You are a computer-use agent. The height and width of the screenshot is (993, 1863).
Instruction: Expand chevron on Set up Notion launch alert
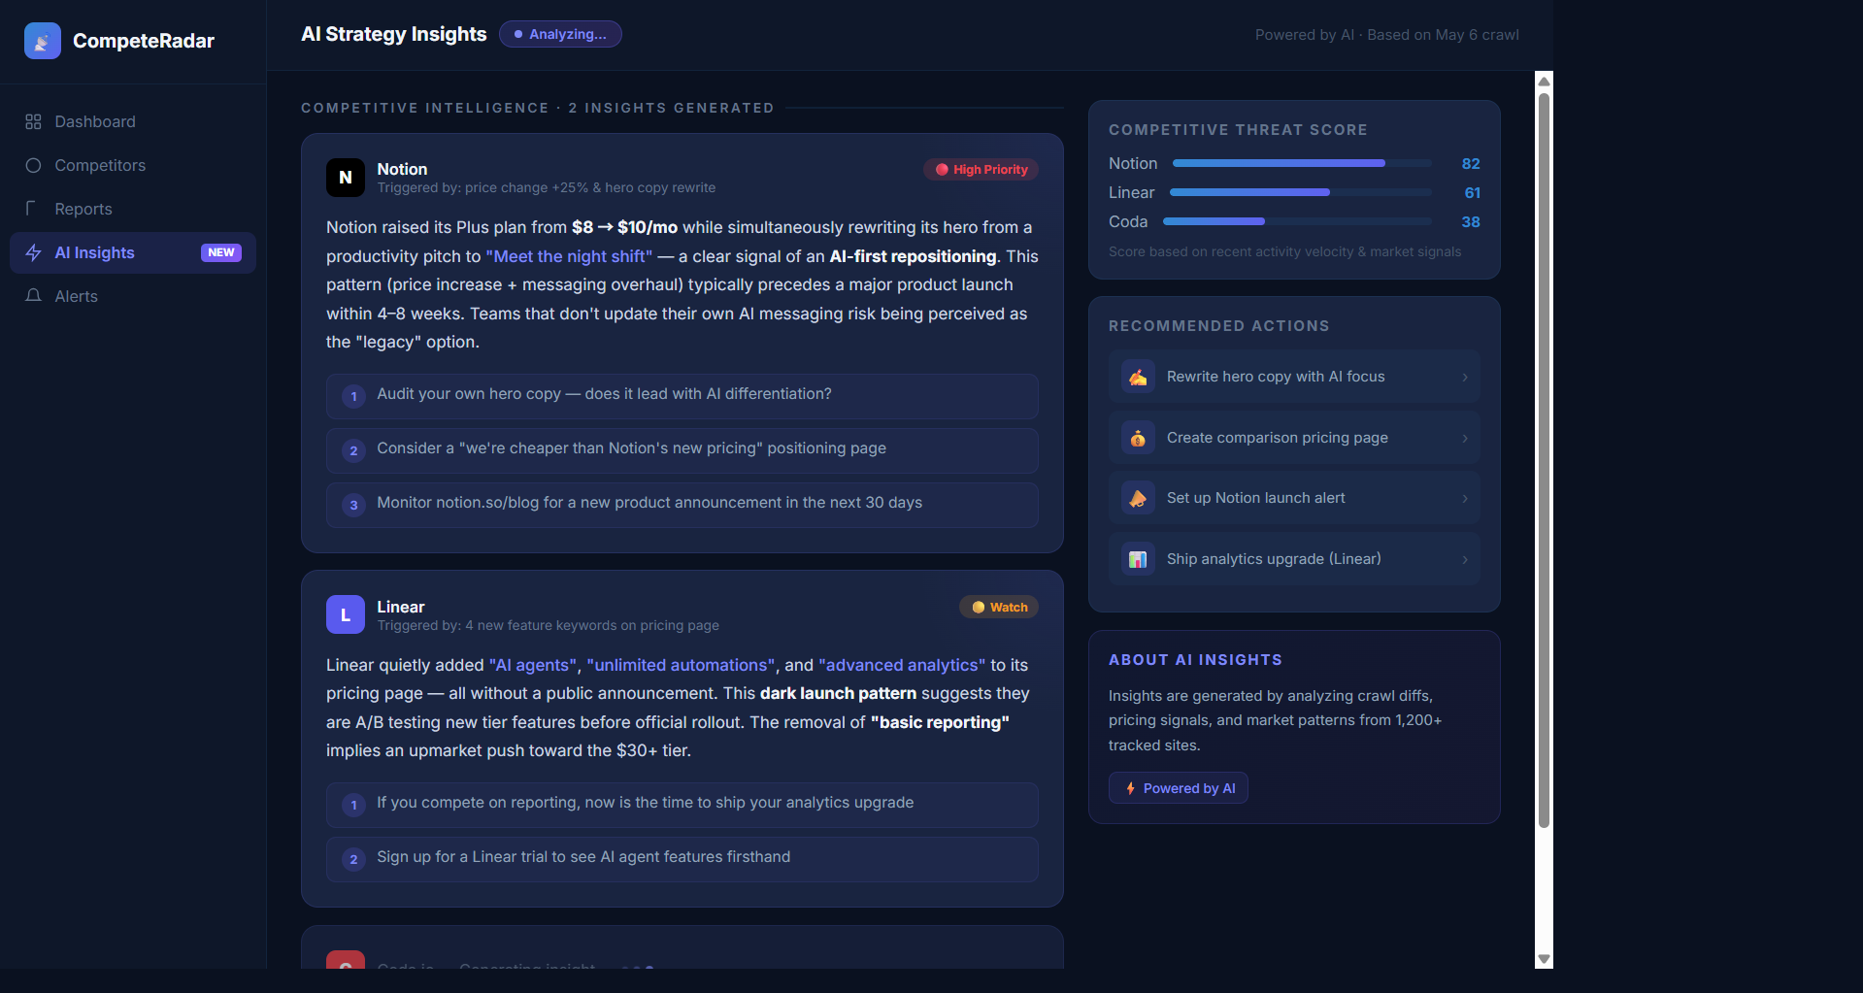pos(1465,498)
